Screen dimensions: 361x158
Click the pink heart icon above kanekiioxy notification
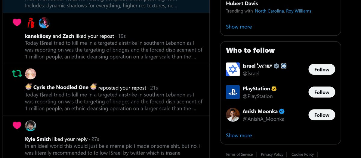pyautogui.click(x=17, y=22)
